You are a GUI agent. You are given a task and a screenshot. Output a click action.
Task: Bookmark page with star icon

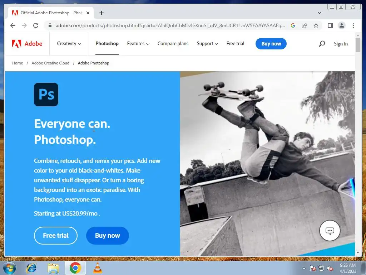coord(316,25)
